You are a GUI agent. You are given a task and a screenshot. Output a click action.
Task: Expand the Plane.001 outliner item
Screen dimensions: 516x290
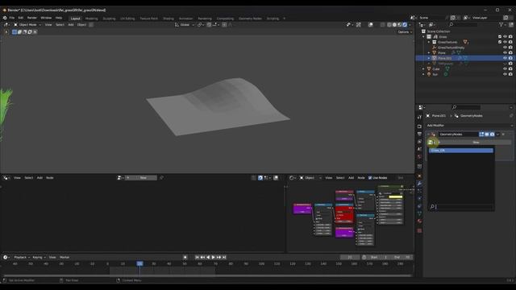tap(429, 58)
